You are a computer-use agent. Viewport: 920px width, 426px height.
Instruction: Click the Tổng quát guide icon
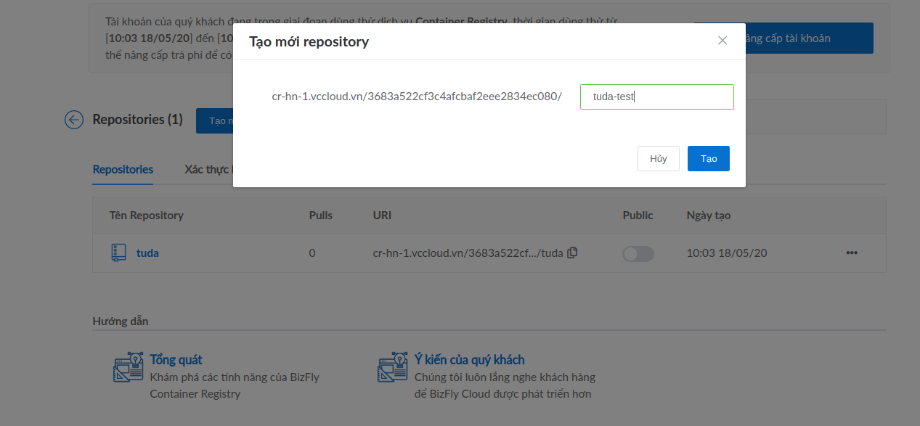click(x=129, y=368)
